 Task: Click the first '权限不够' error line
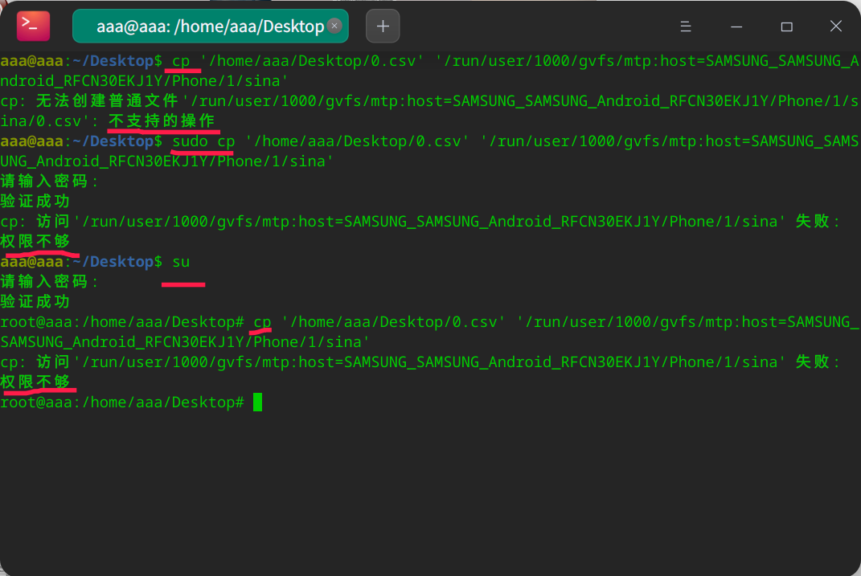coord(35,241)
